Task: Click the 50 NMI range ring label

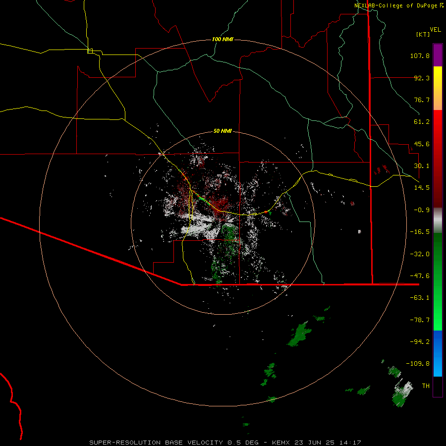Action: (223, 131)
